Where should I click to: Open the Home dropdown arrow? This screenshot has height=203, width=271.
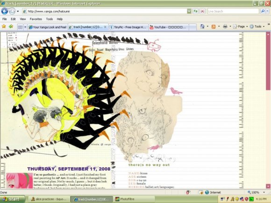point(207,27)
